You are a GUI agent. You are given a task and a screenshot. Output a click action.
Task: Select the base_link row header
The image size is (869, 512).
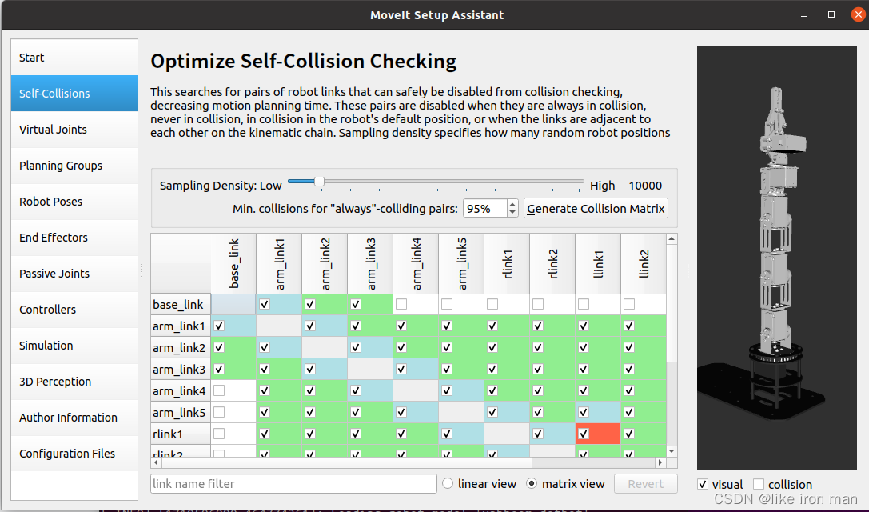point(181,305)
